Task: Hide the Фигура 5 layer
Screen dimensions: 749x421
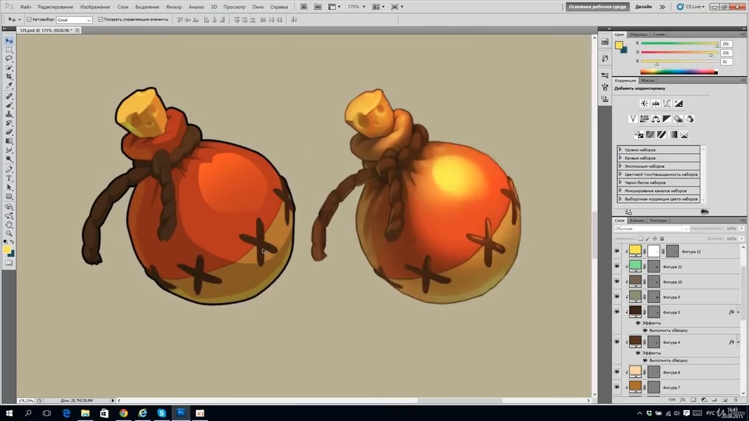Action: [617, 312]
